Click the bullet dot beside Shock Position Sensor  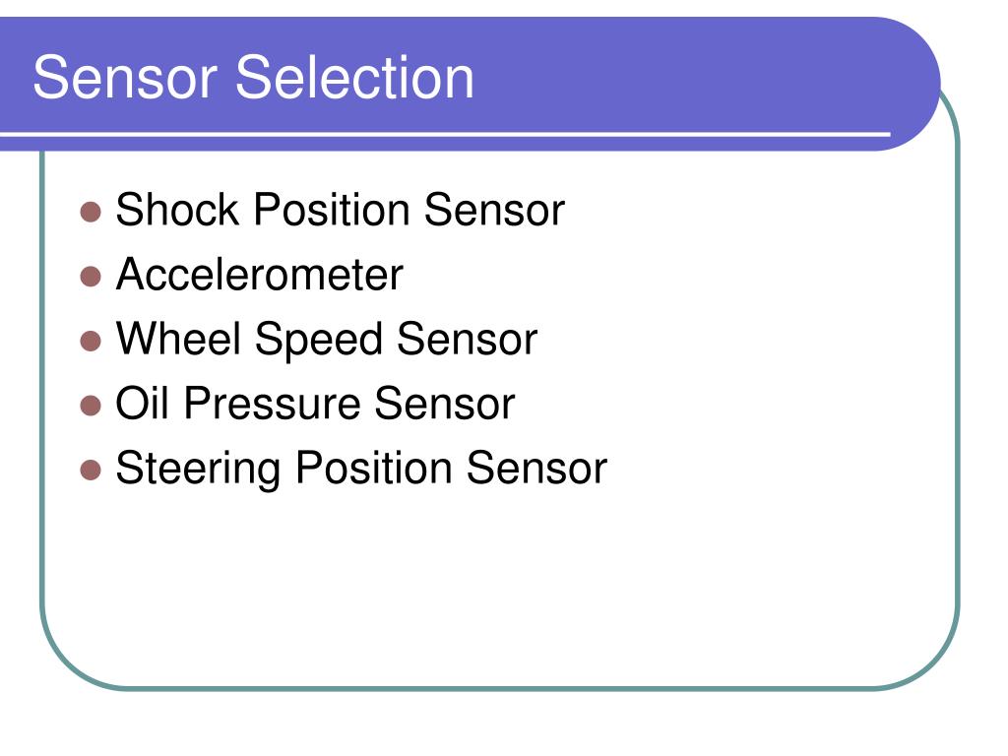[x=91, y=213]
